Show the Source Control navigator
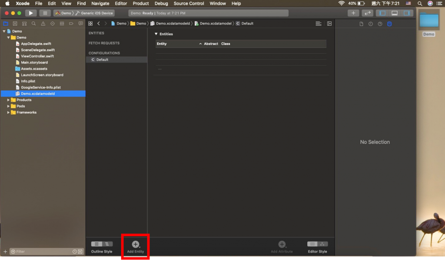The image size is (445, 260). coord(15,23)
